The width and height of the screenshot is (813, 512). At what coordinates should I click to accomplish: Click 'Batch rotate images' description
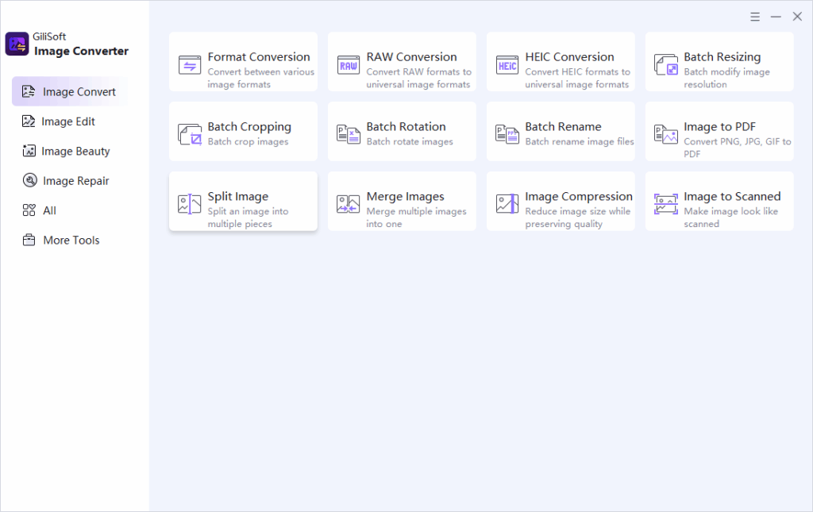(x=410, y=141)
